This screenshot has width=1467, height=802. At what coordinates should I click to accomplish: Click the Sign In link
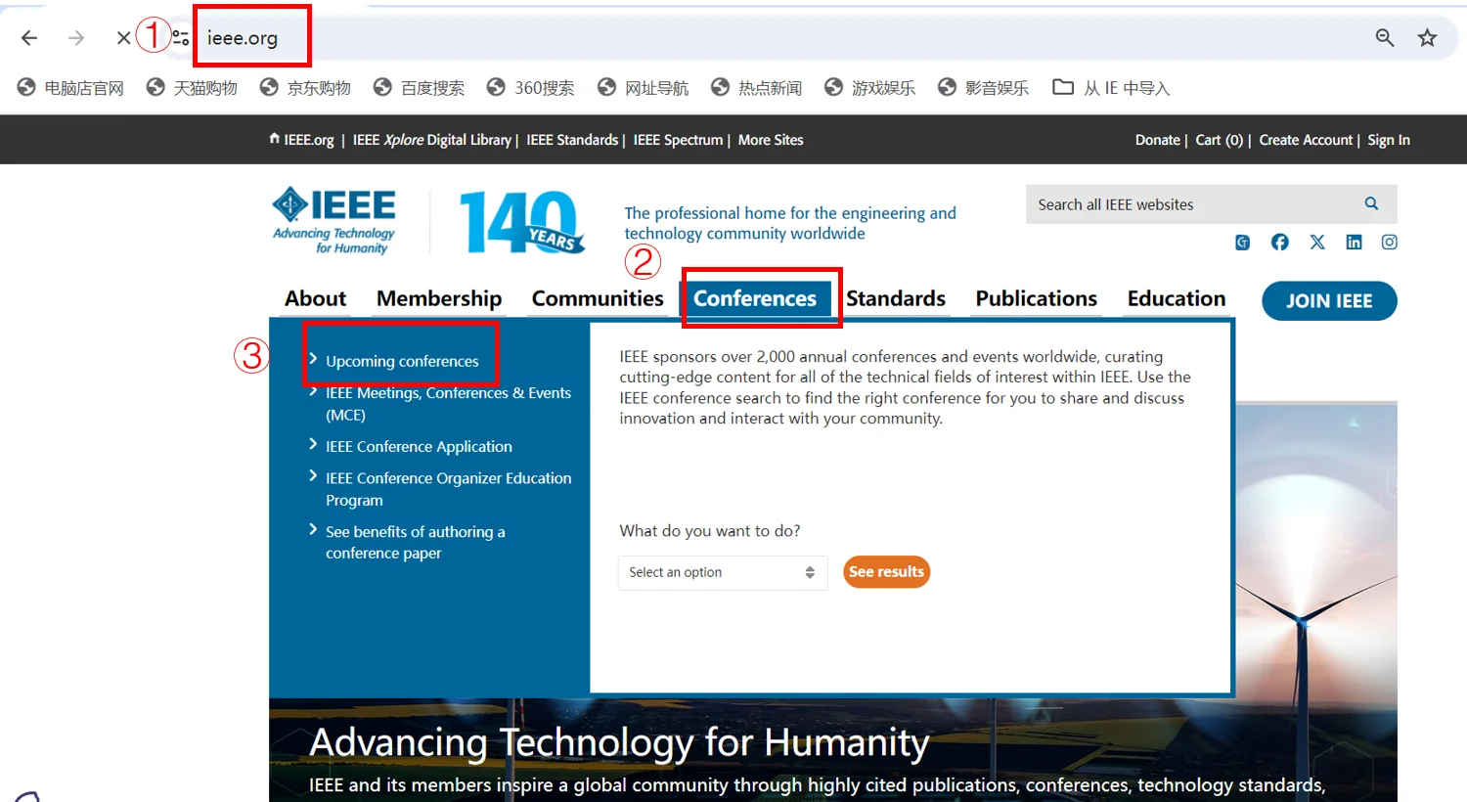[x=1389, y=140]
